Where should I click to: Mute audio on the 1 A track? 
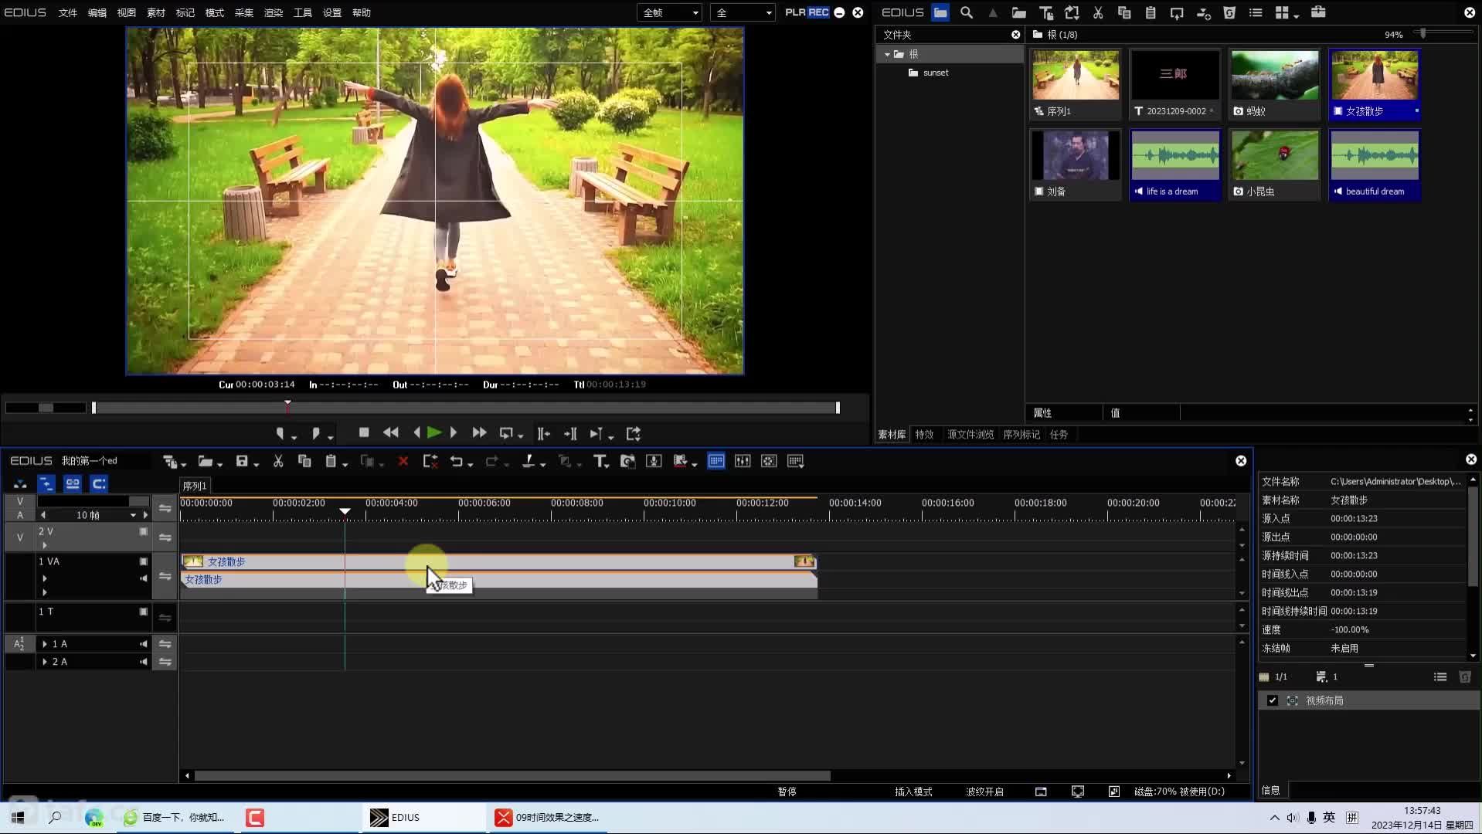(143, 644)
